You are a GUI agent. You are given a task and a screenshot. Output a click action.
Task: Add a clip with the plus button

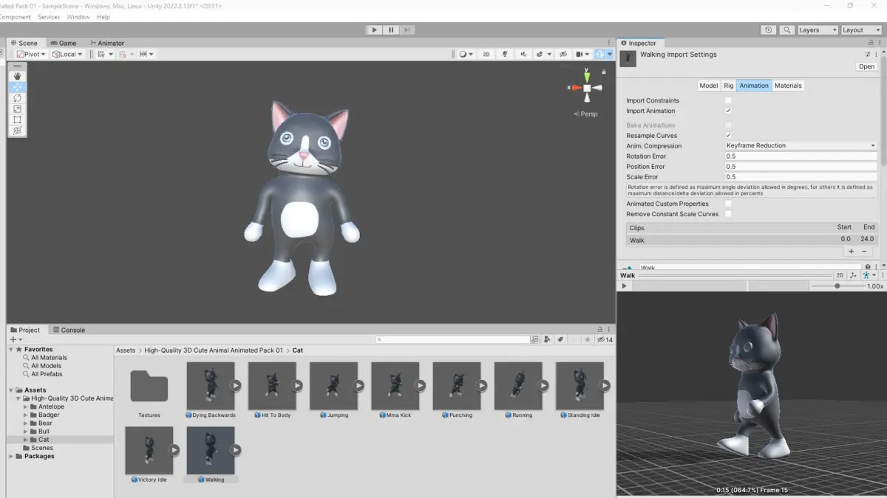(852, 252)
